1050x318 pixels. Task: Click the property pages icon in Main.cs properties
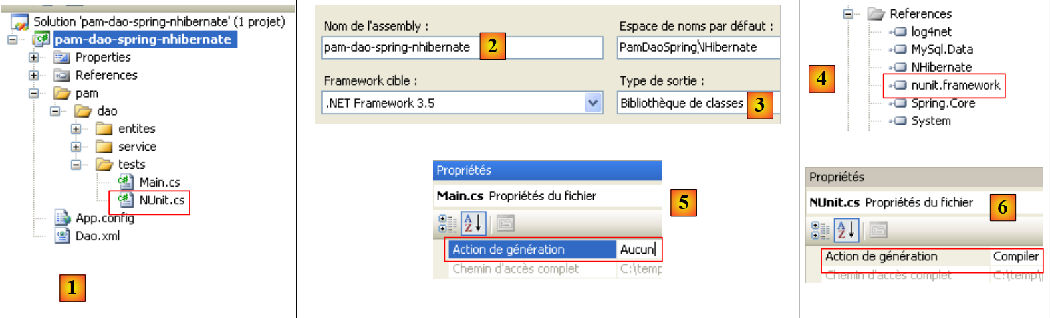click(505, 224)
